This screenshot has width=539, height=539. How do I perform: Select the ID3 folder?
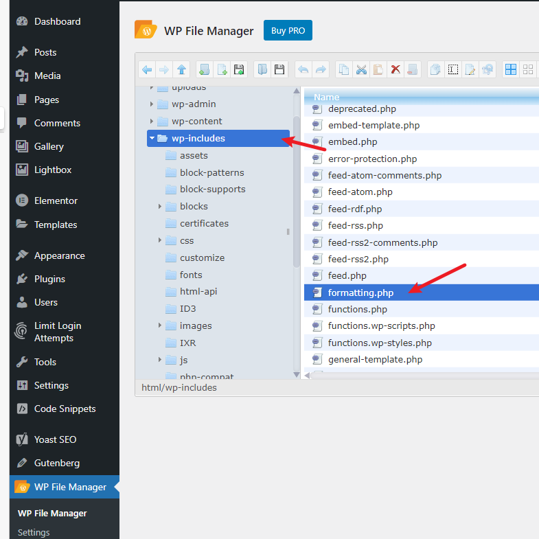[187, 309]
